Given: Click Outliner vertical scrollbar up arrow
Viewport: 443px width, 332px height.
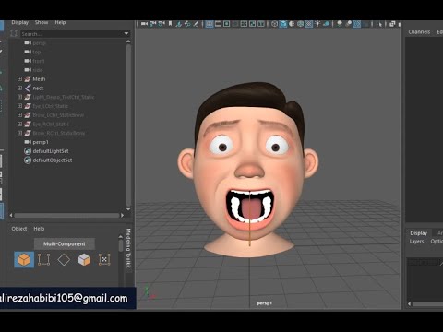Looking at the screenshot, I should [x=128, y=41].
